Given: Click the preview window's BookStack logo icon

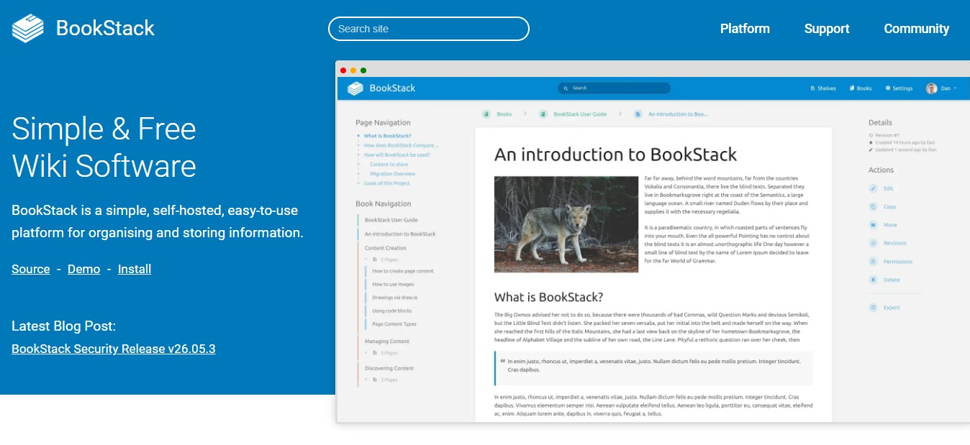Looking at the screenshot, I should (x=355, y=88).
